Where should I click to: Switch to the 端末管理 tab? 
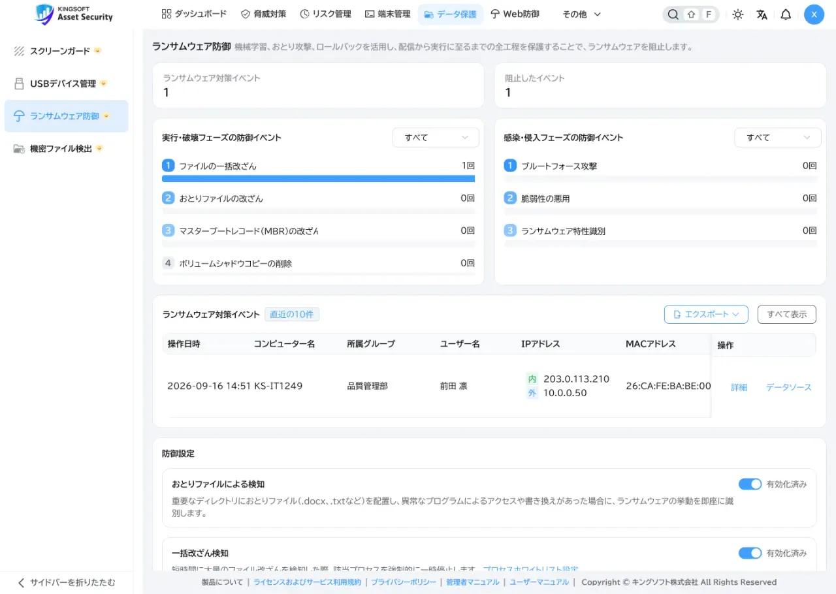coord(387,14)
